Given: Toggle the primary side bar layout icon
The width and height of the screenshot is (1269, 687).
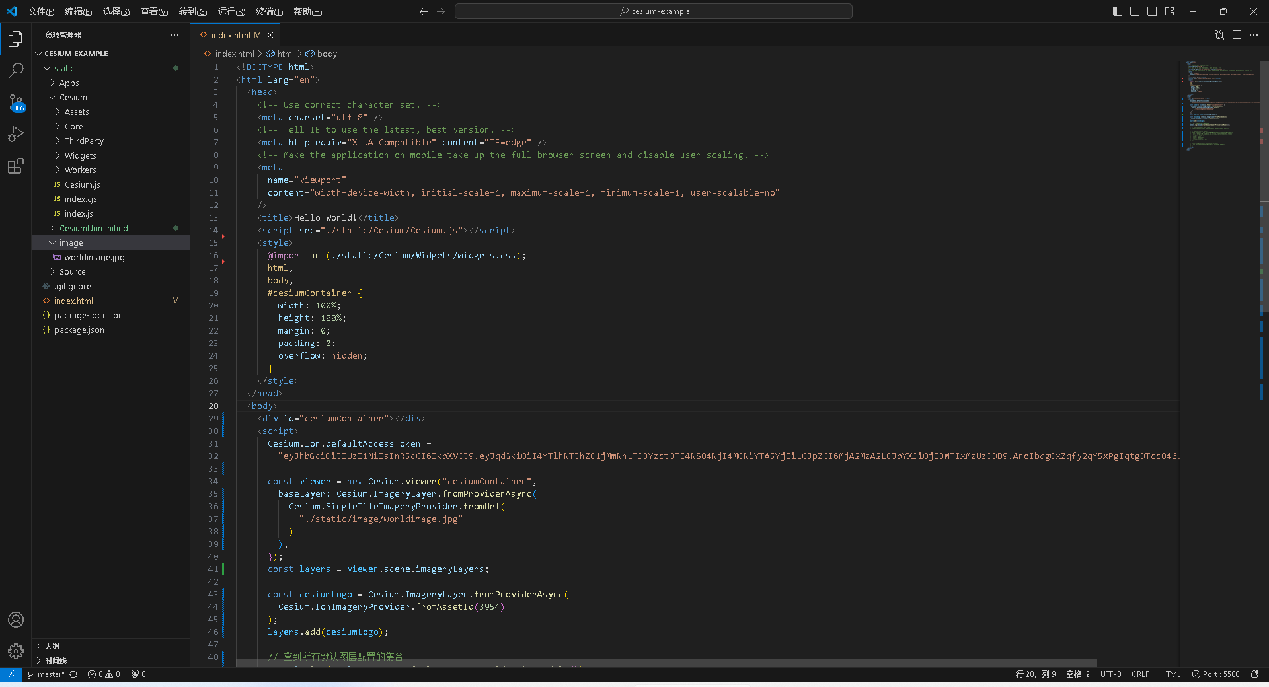Looking at the screenshot, I should click(x=1118, y=11).
